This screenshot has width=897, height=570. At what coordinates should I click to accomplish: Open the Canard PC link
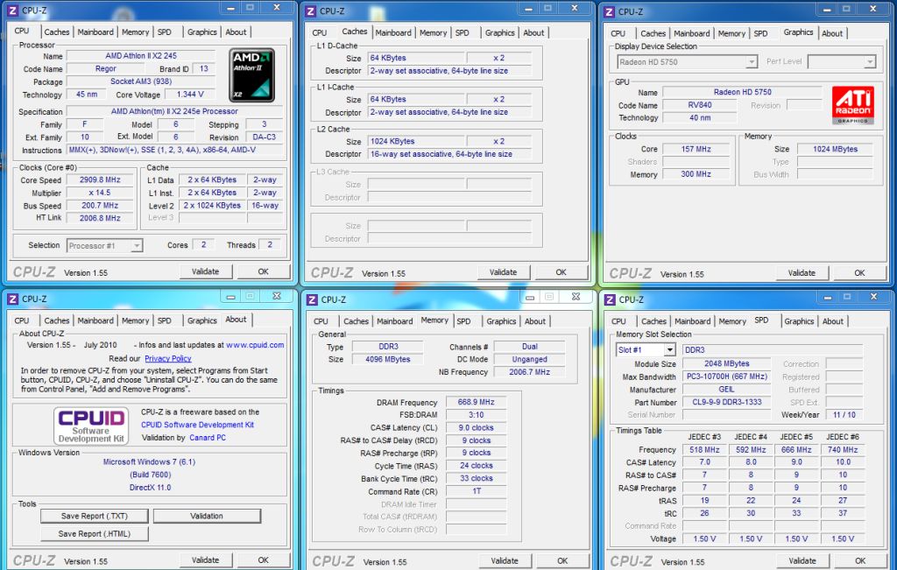tap(208, 438)
